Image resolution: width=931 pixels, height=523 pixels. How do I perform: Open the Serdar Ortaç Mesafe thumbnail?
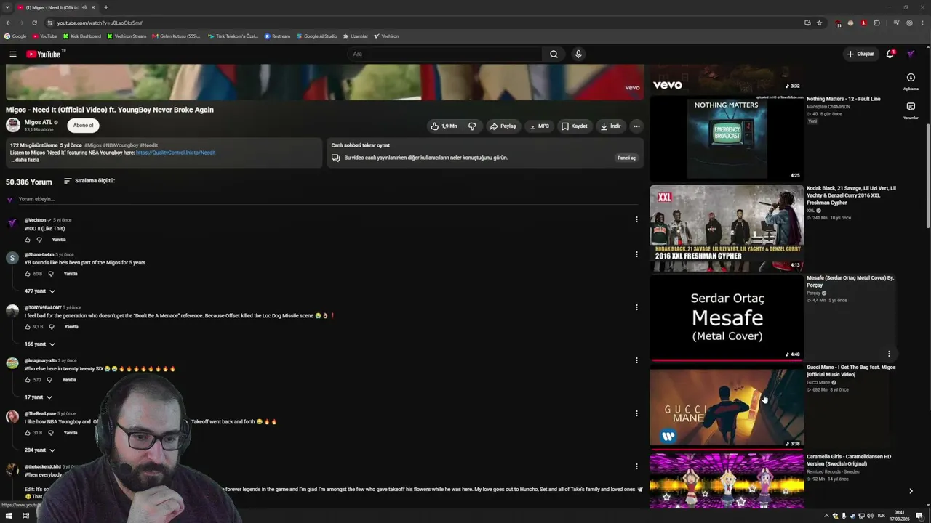(727, 317)
